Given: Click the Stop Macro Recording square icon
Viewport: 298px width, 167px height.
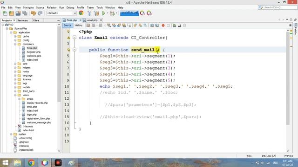Looking at the screenshot, I should 168,26.
